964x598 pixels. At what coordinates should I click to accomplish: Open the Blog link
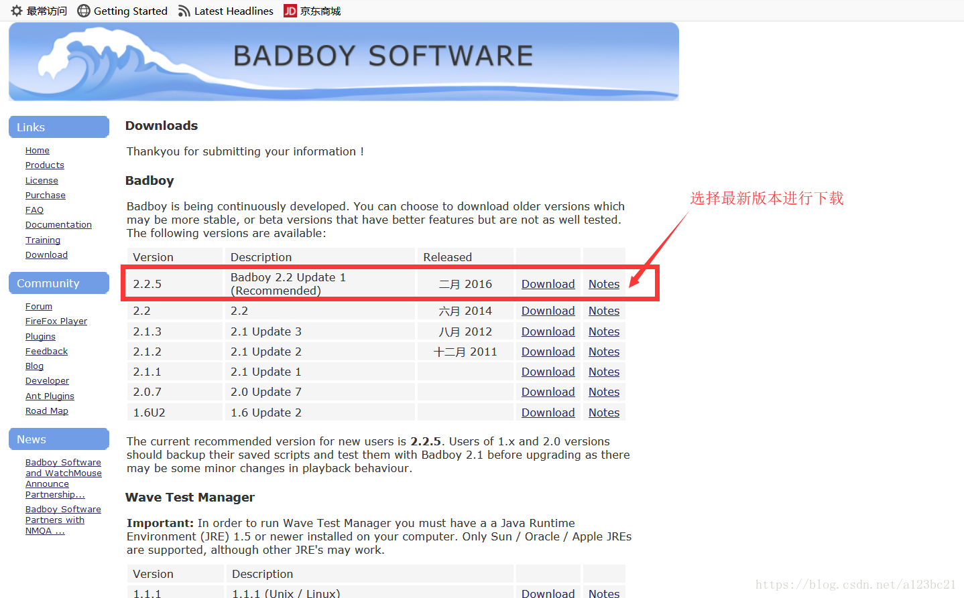point(34,366)
